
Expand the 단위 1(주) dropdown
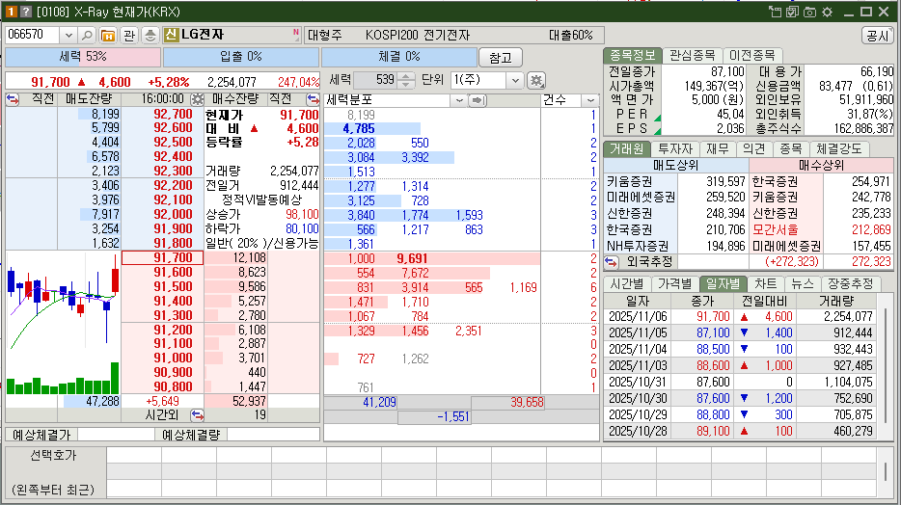click(x=515, y=80)
